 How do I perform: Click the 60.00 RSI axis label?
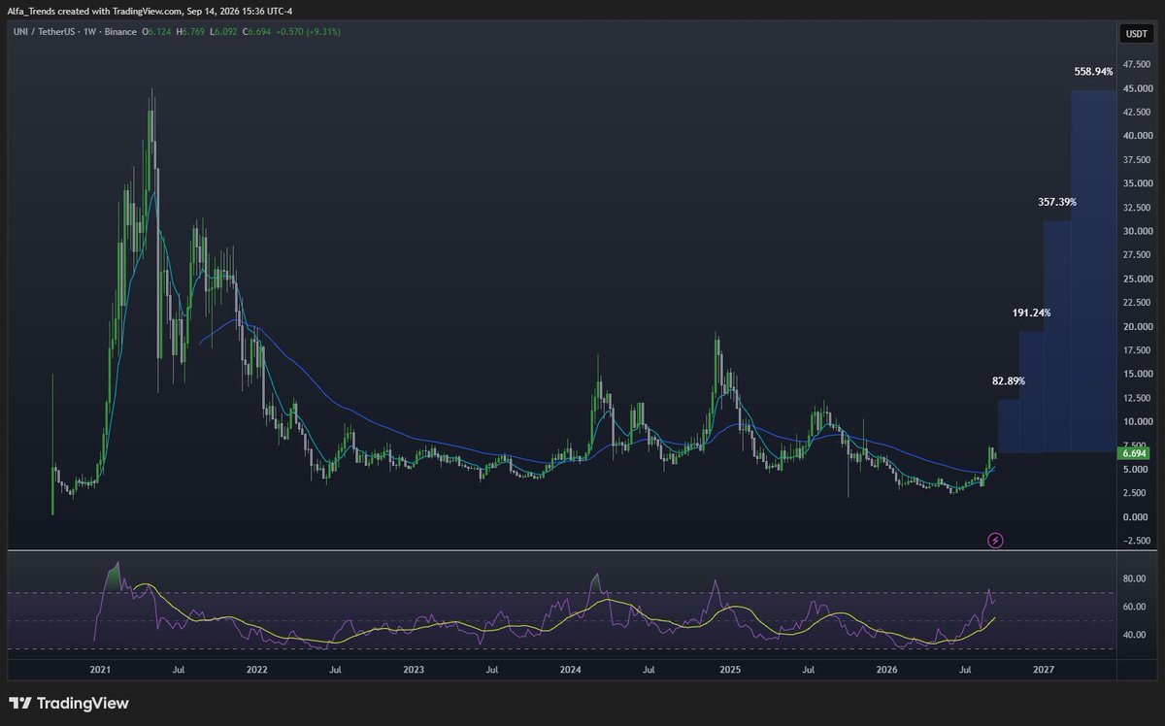coord(1136,607)
